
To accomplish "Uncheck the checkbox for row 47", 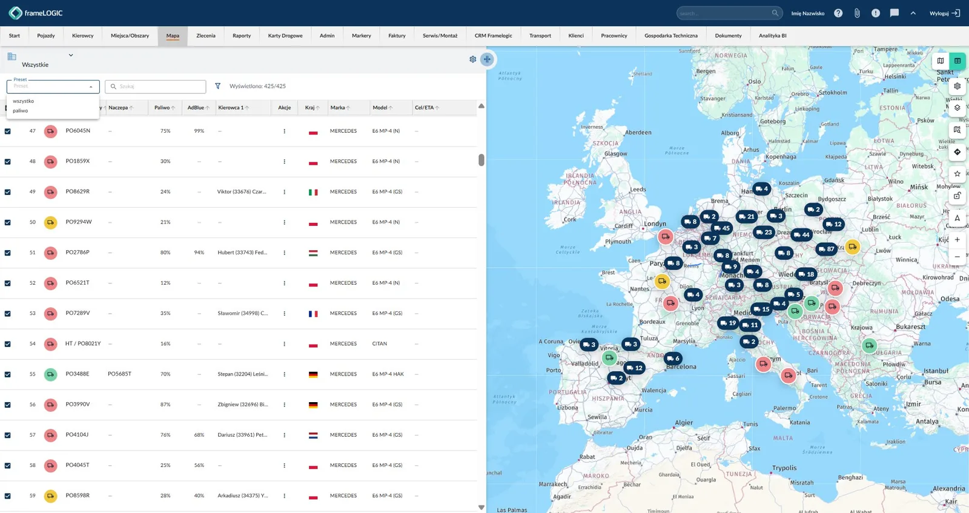I will [8, 131].
